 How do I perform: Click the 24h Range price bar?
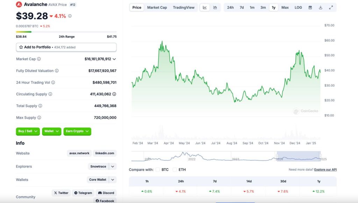click(x=66, y=32)
